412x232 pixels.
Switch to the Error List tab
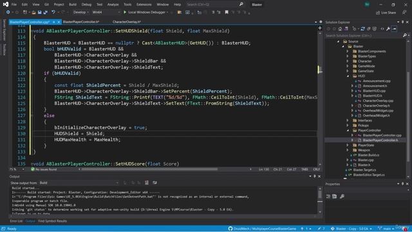tap(16, 221)
